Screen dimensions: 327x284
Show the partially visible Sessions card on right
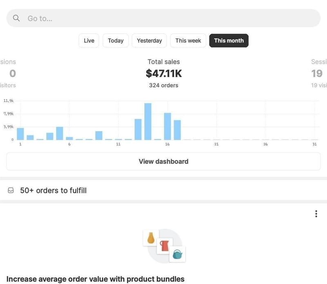318,73
